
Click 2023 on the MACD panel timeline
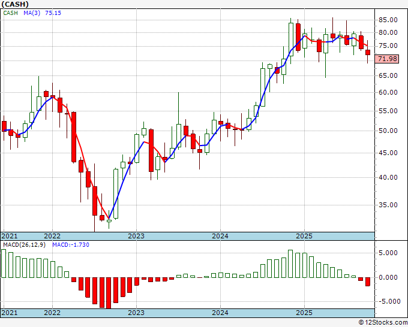[x=136, y=313]
